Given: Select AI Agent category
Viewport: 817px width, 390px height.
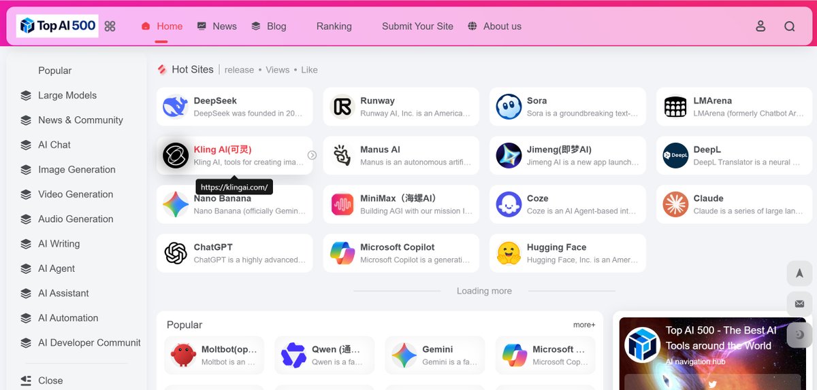Looking at the screenshot, I should click(48, 268).
